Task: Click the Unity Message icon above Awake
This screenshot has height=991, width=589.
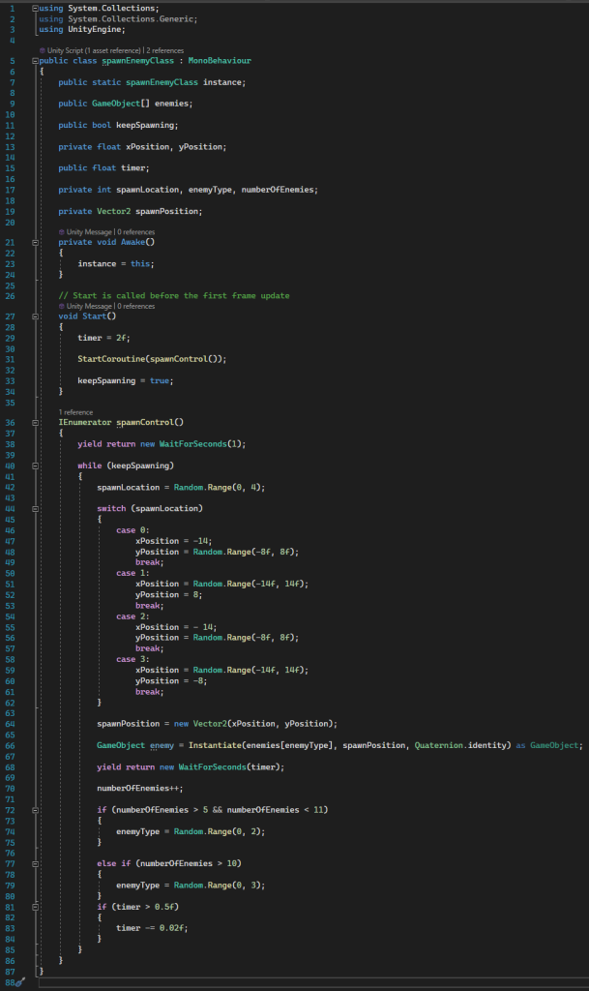Action: pos(61,232)
